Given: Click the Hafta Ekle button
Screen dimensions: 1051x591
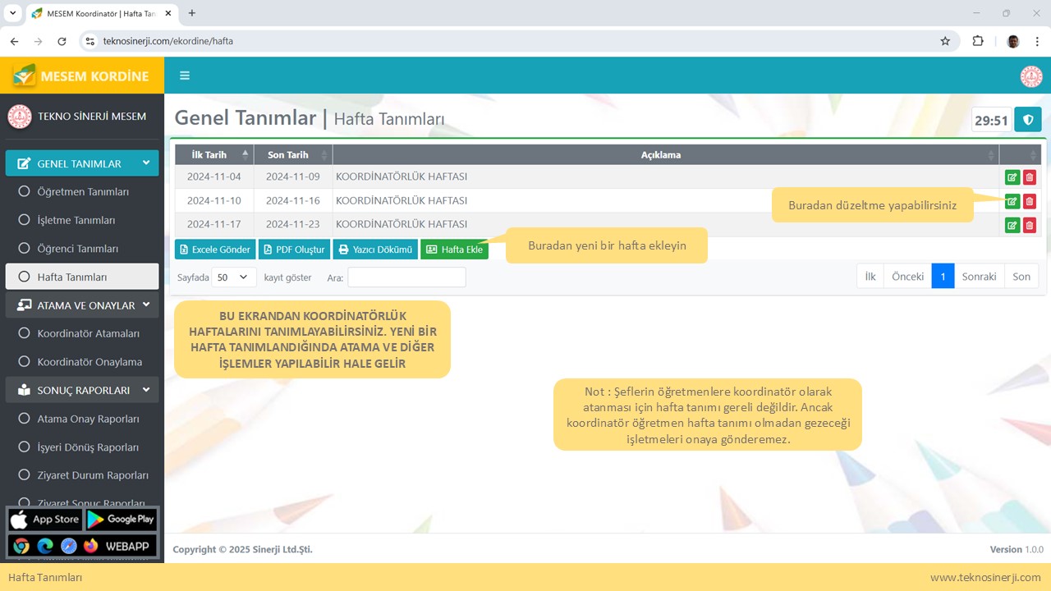Looking at the screenshot, I should coord(454,250).
